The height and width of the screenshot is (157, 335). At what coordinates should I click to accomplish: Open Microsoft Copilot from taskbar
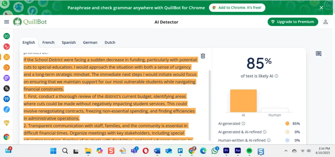[99, 151]
